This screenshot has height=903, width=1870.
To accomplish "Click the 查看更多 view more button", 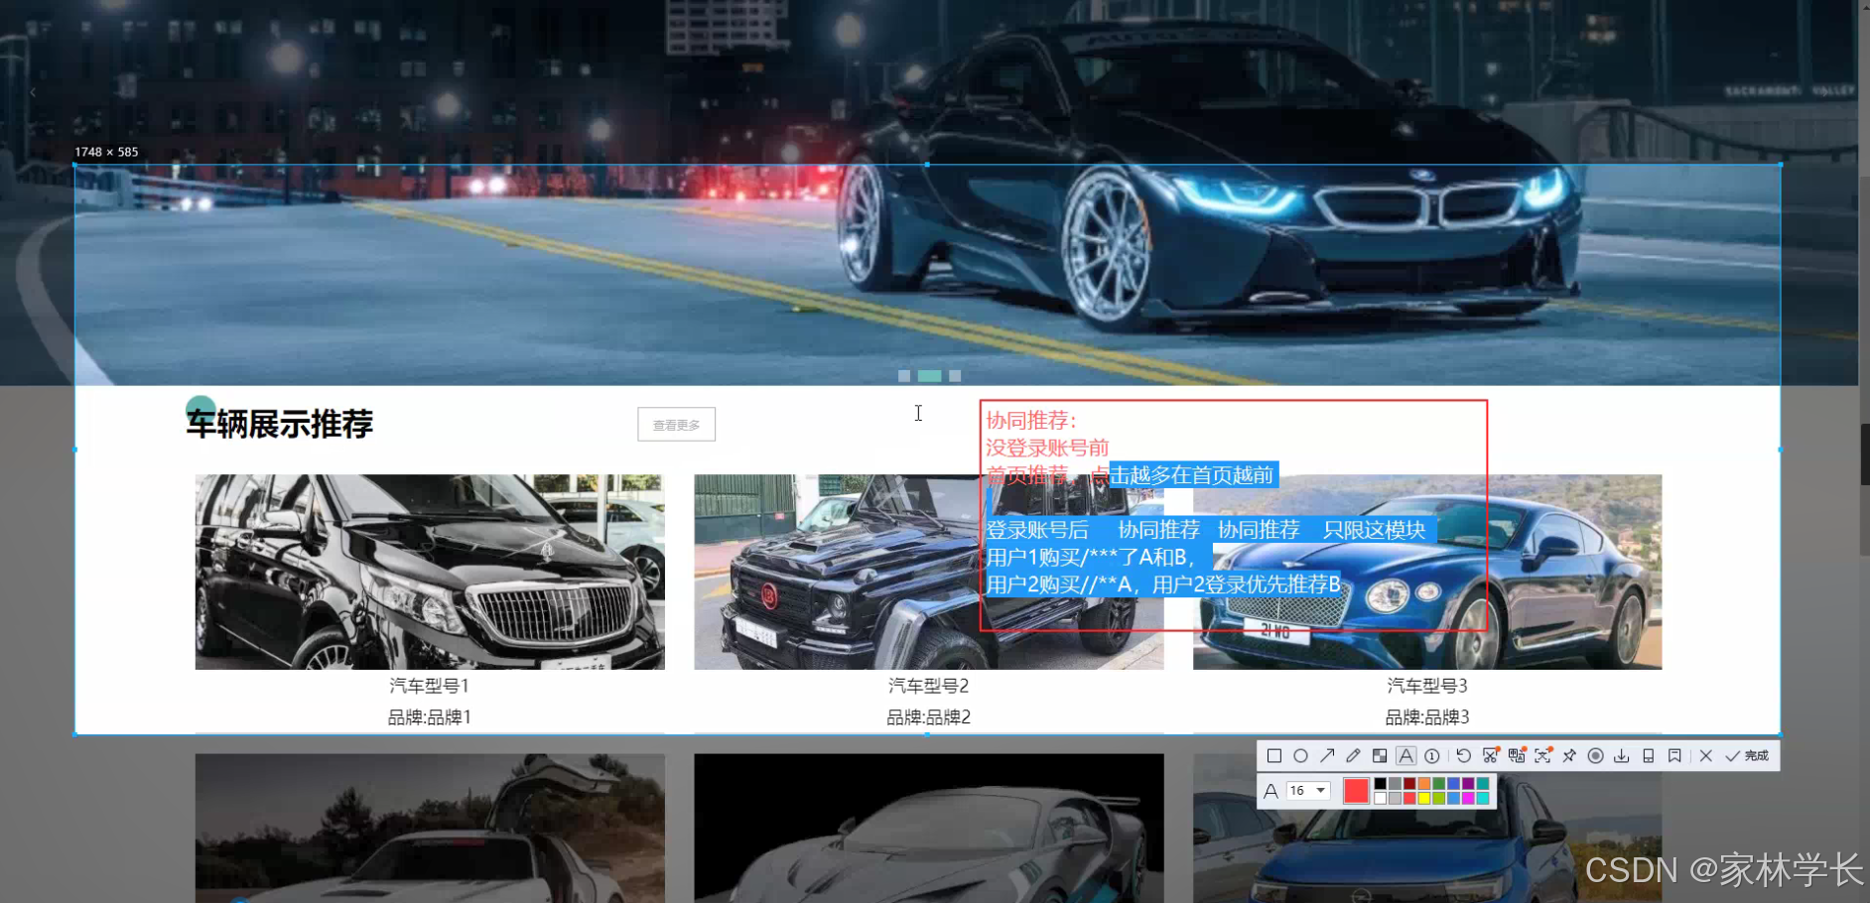I will pyautogui.click(x=676, y=424).
